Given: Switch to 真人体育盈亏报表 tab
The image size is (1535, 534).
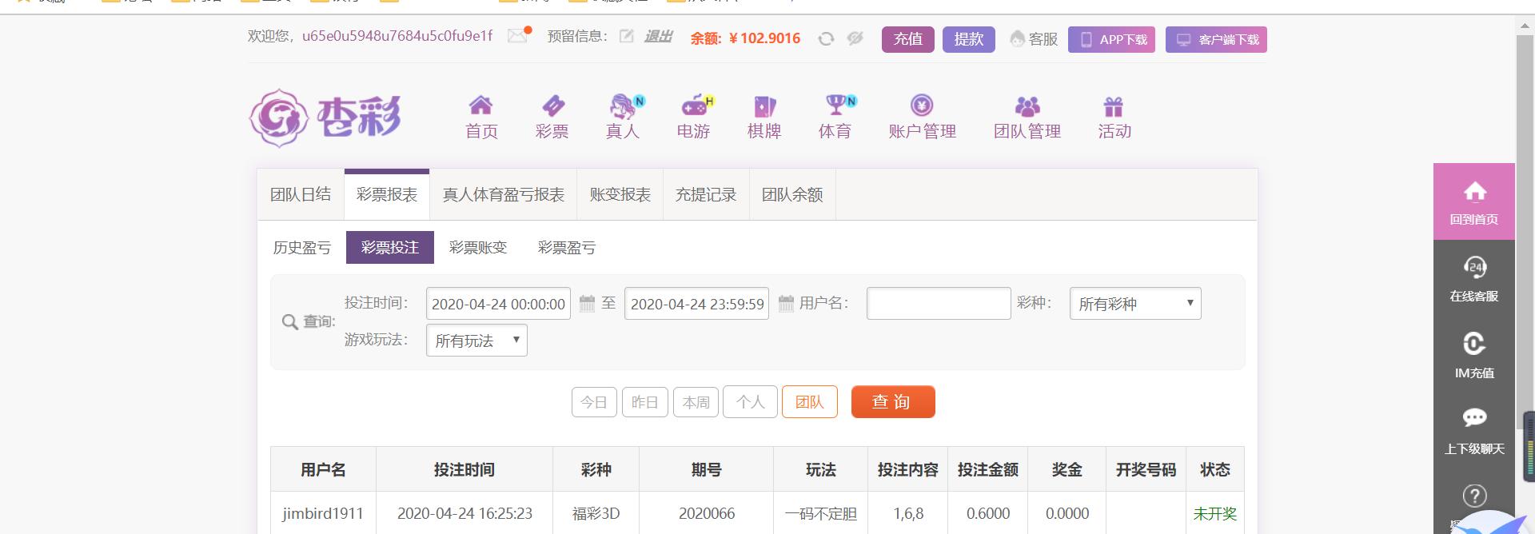Looking at the screenshot, I should [x=504, y=195].
